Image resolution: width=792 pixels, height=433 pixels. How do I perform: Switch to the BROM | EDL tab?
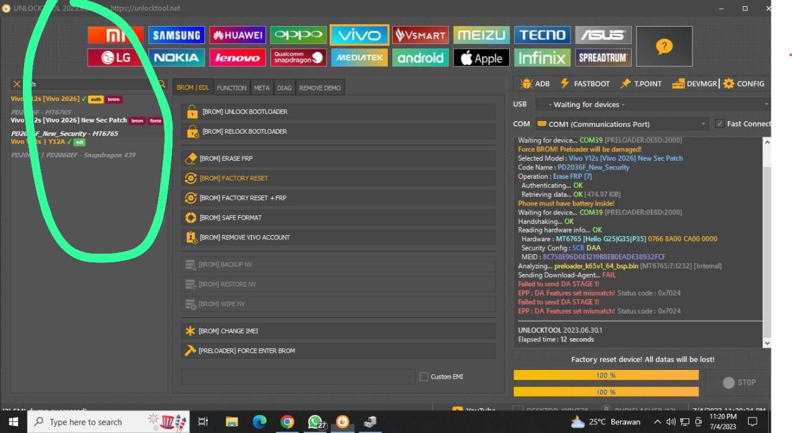coord(193,88)
